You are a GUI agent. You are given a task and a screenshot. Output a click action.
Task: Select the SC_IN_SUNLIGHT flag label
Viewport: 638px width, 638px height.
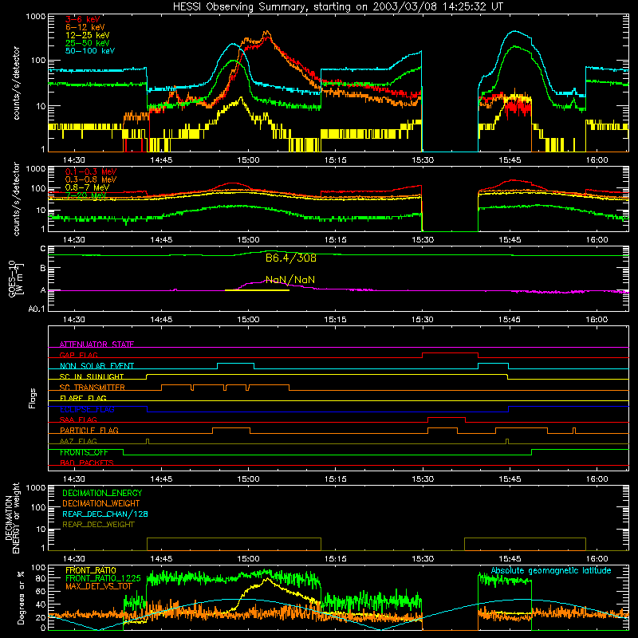click(x=92, y=376)
